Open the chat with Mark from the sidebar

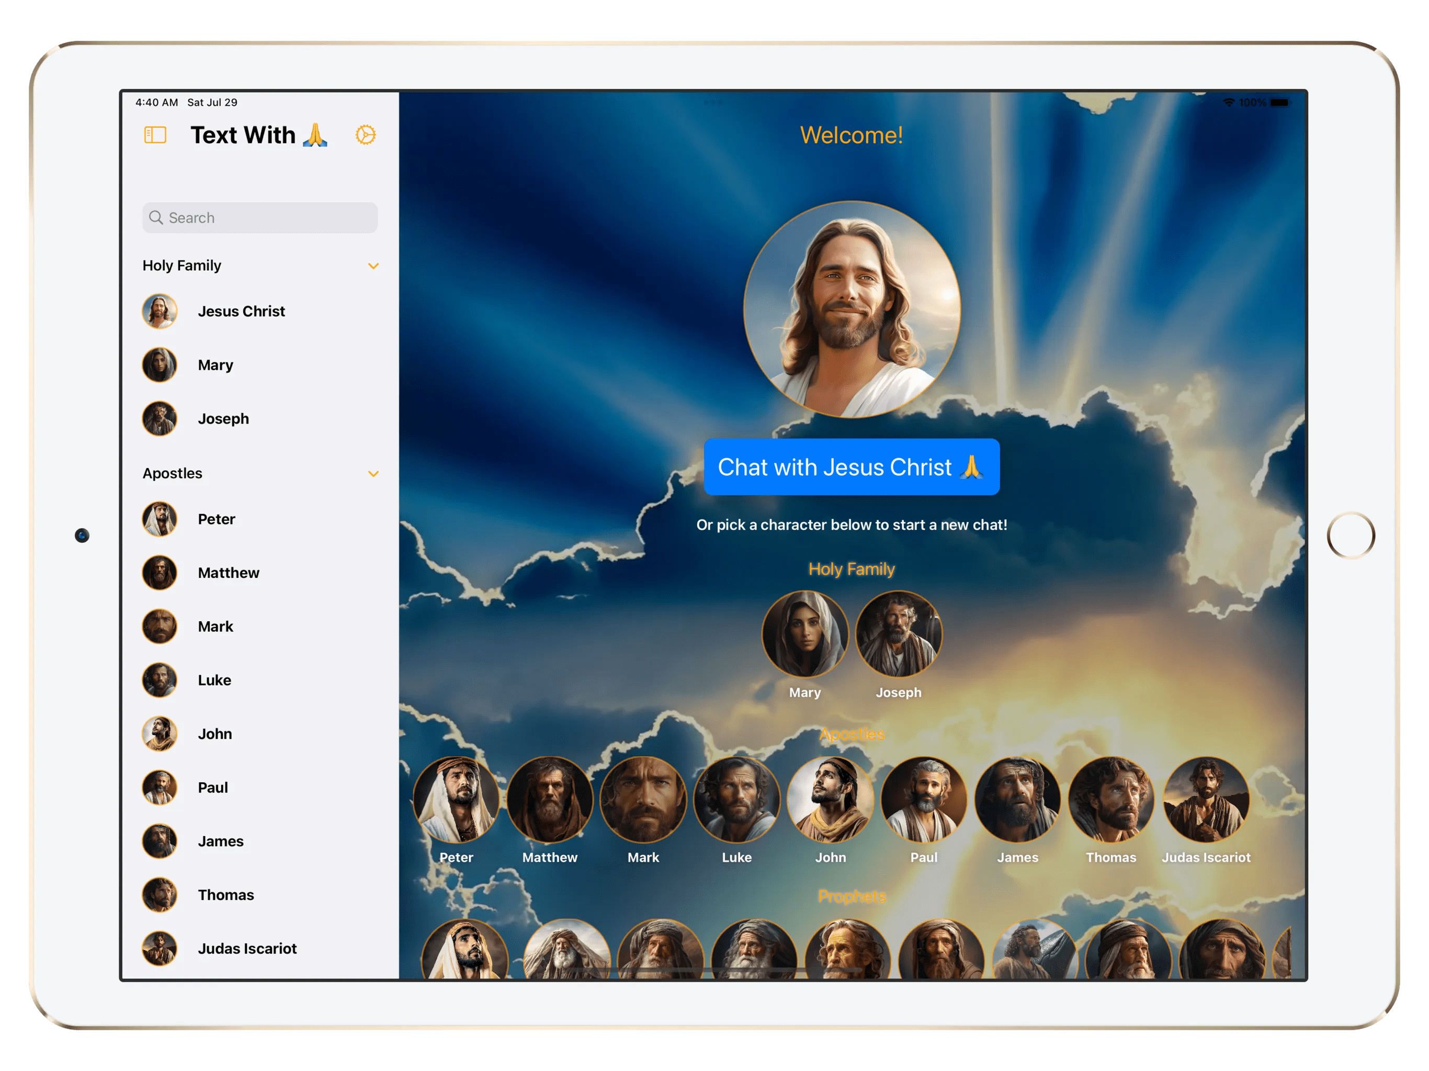pyautogui.click(x=159, y=626)
